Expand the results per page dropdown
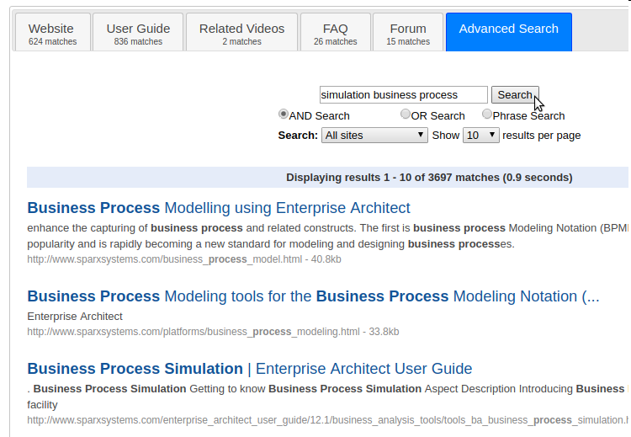This screenshot has width=631, height=437. 481,135
